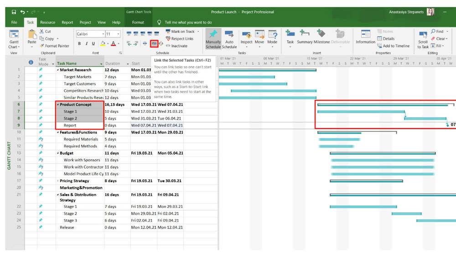
Task: Insert a Milestone from the ribbon
Action: 321,34
